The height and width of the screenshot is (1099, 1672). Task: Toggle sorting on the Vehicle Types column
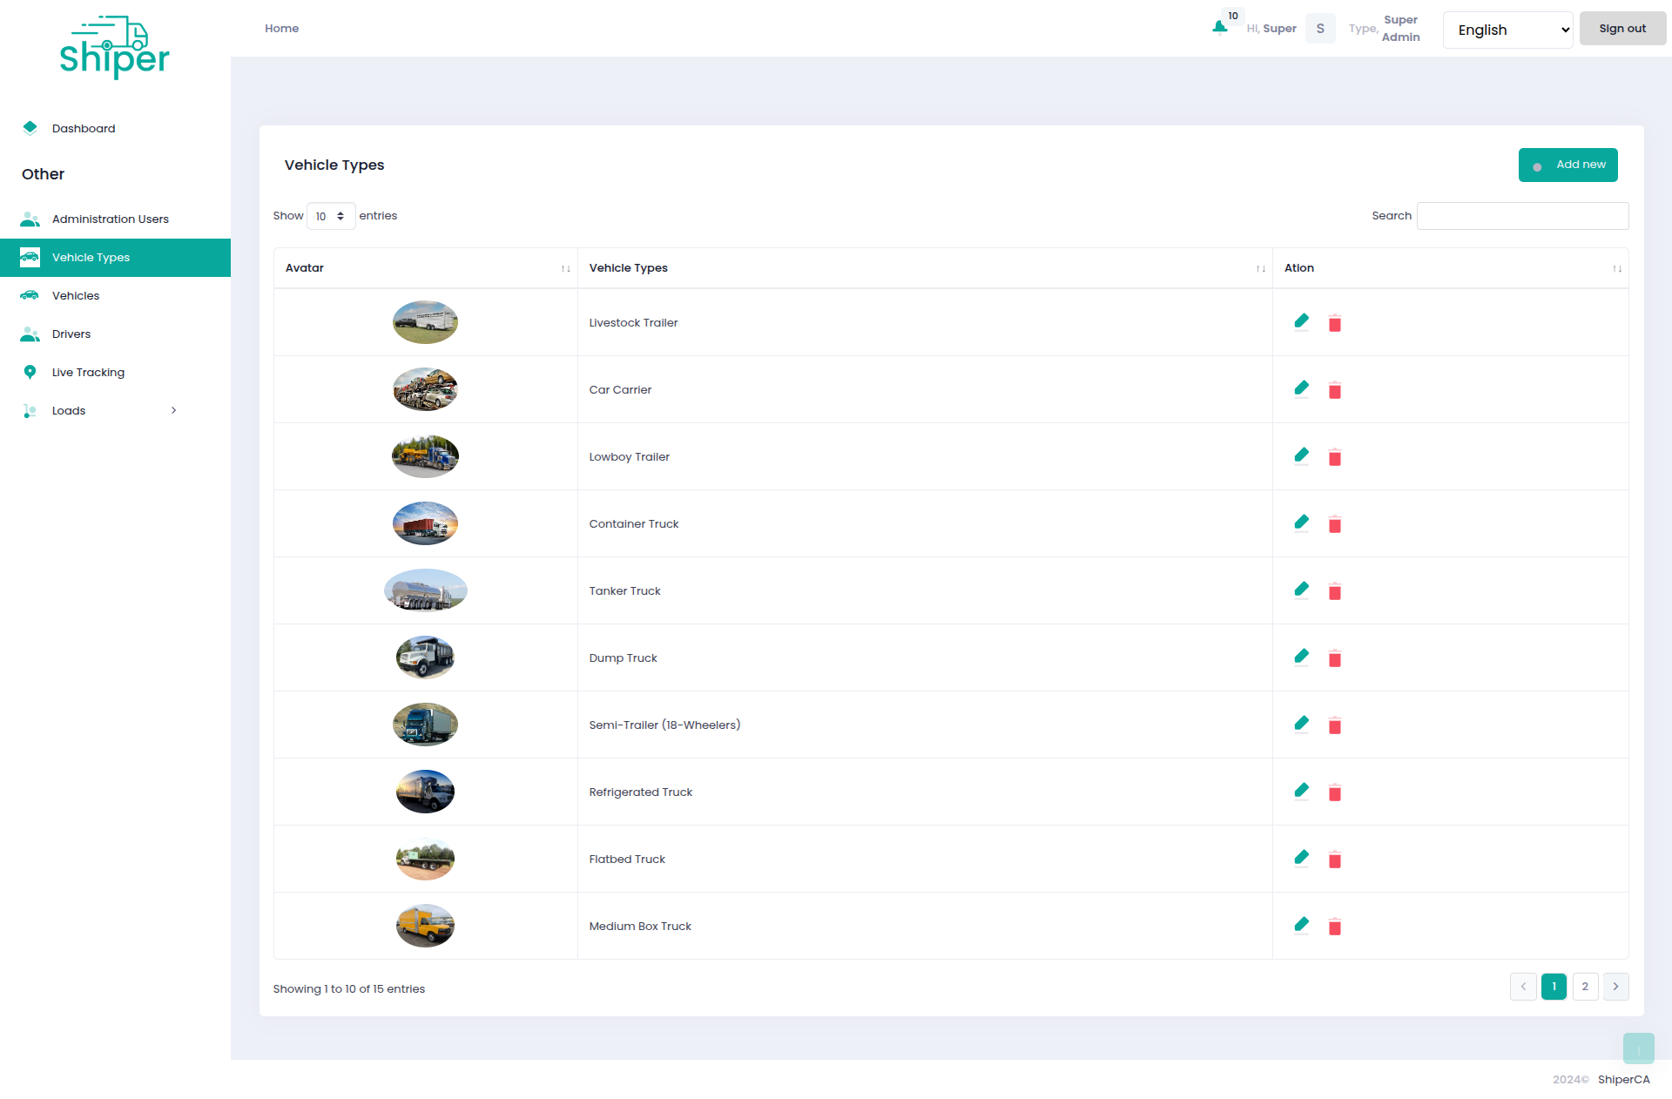coord(1261,268)
